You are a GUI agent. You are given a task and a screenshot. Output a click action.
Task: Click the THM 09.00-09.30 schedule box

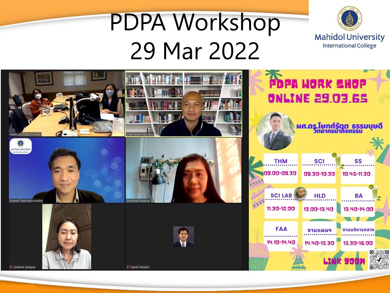pyautogui.click(x=281, y=167)
